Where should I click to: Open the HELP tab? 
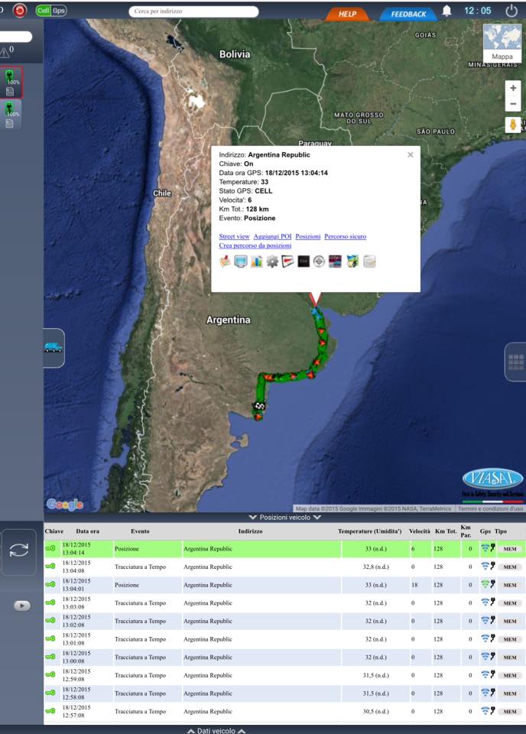point(347,14)
